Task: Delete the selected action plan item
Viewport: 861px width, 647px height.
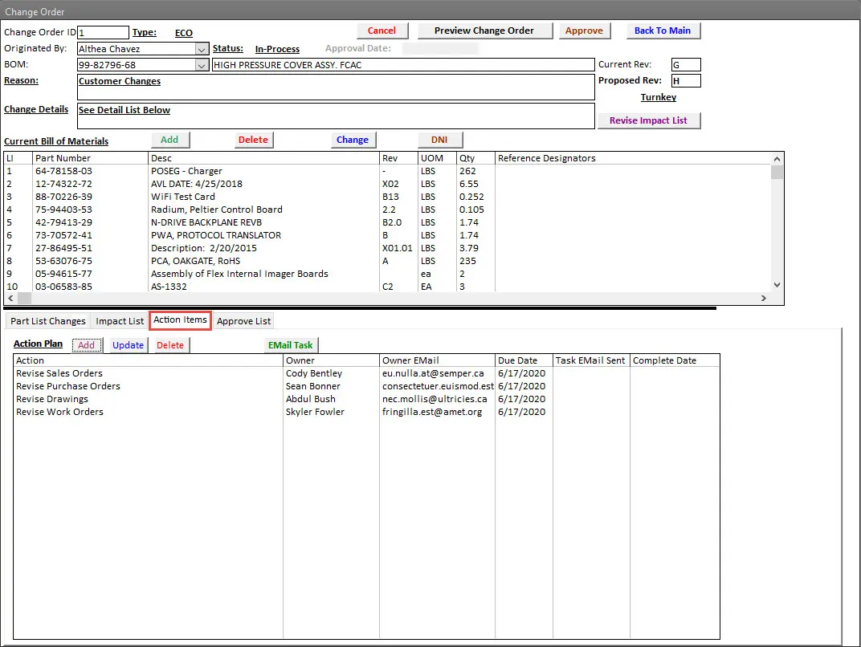Action: pyautogui.click(x=169, y=345)
